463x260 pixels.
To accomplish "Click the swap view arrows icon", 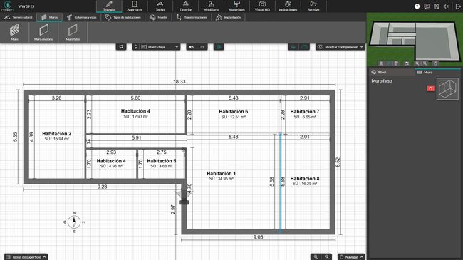I will pyautogui.click(x=121, y=47).
